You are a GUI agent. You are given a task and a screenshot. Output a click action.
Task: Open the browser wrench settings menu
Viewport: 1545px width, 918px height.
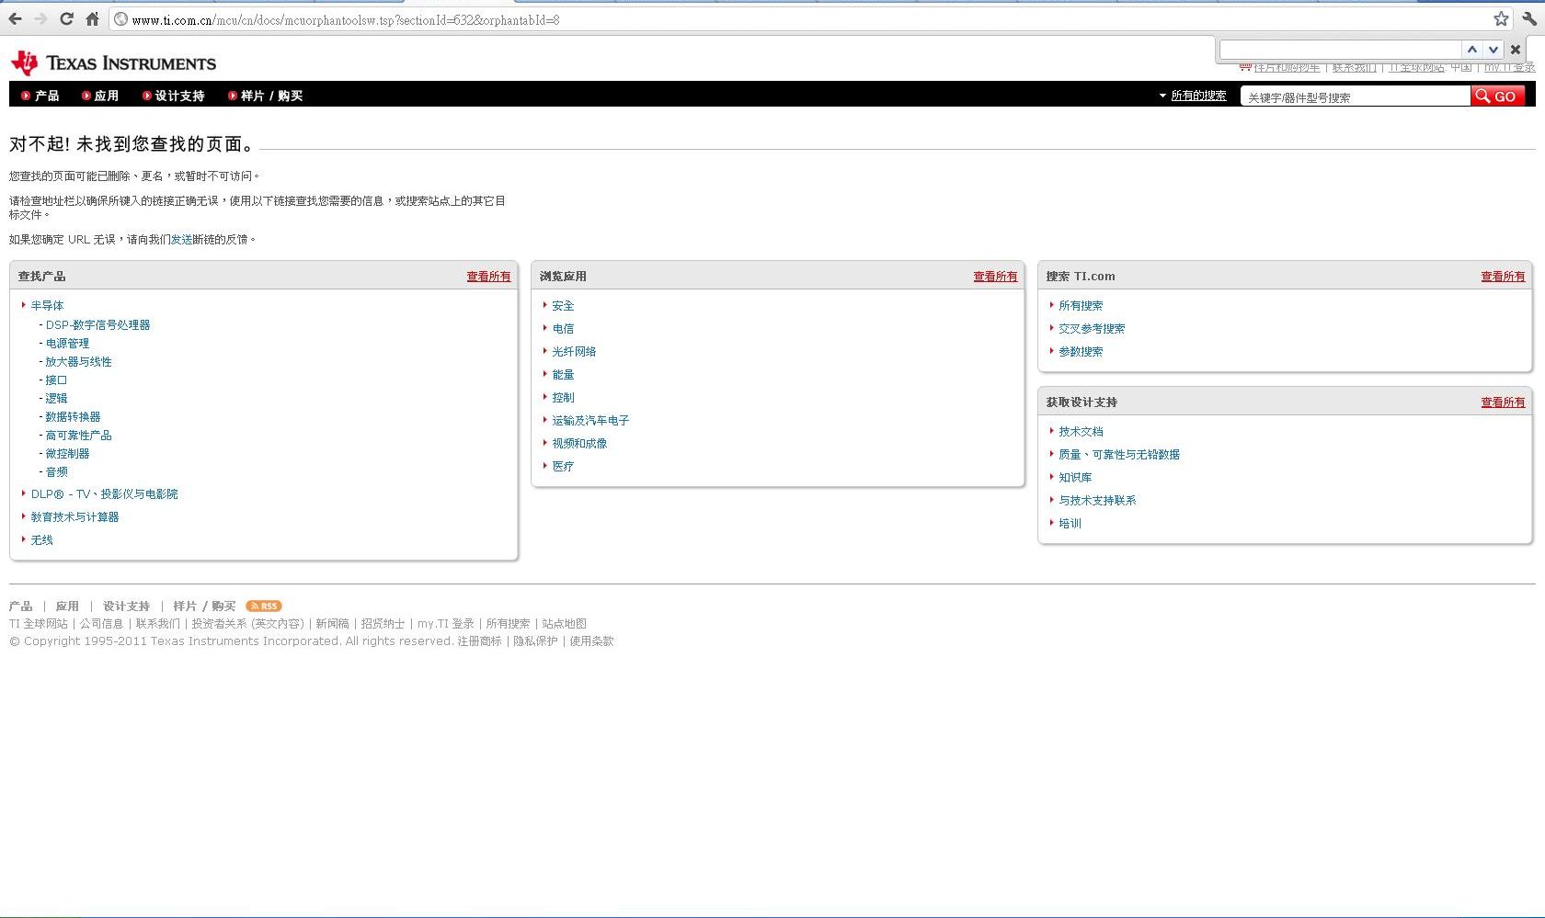1529,19
